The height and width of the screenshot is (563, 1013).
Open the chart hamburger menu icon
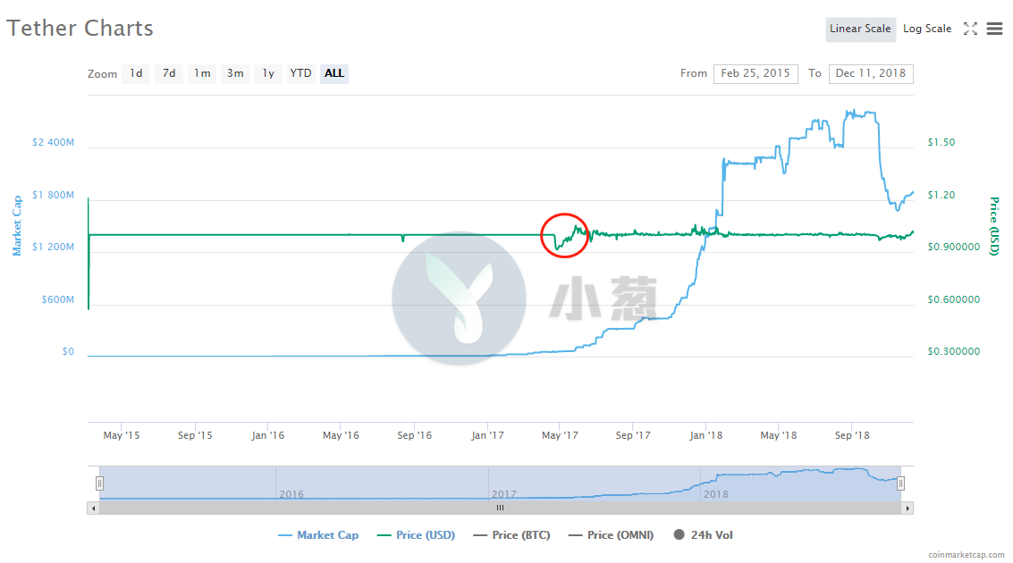coord(994,29)
